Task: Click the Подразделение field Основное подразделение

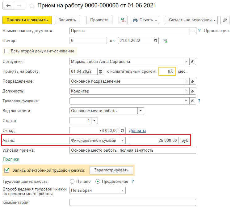Action: pyautogui.click(x=126, y=81)
